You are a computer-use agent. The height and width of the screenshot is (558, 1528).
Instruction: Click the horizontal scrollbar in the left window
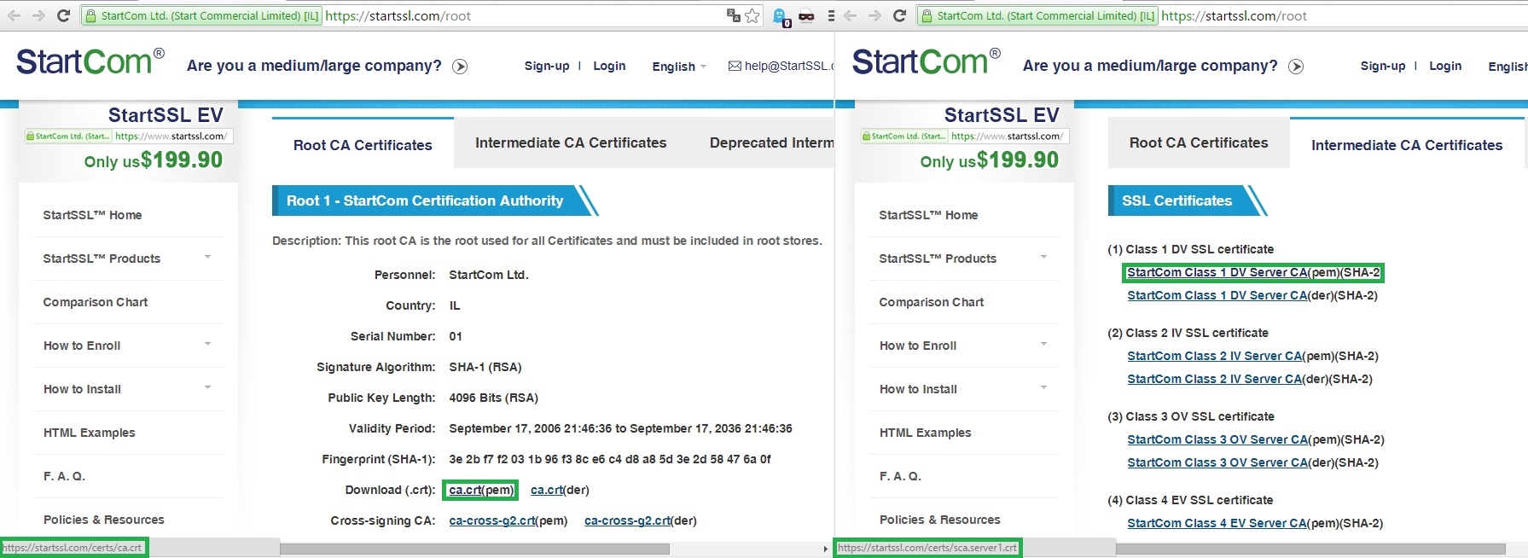coord(474,549)
